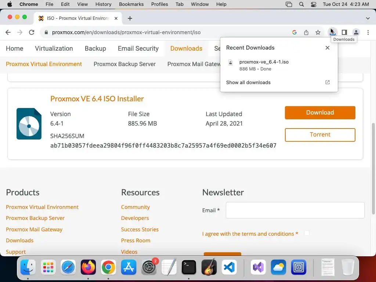The image size is (376, 282).
Task: Reload the Proxmox page
Action: [x=32, y=32]
